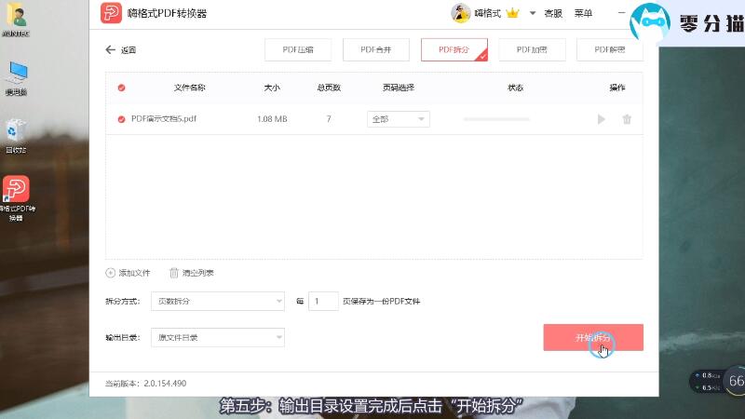Click the 文件名称 column header
The width and height of the screenshot is (745, 419).
(x=190, y=88)
